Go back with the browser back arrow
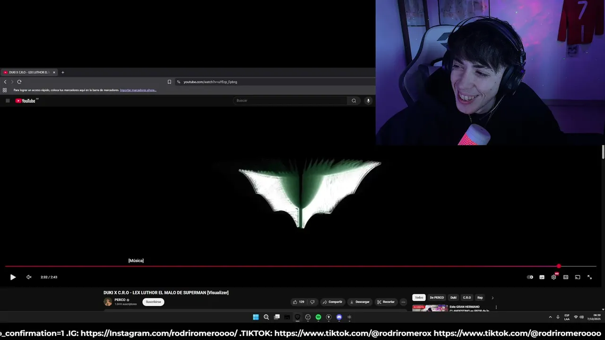 pyautogui.click(x=5, y=82)
